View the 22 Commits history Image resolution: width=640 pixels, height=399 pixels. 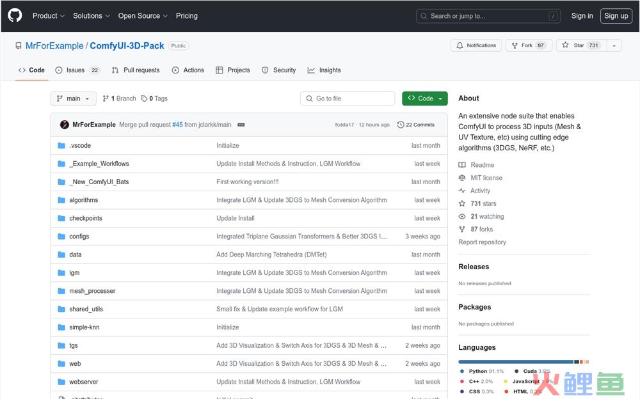[x=416, y=125]
